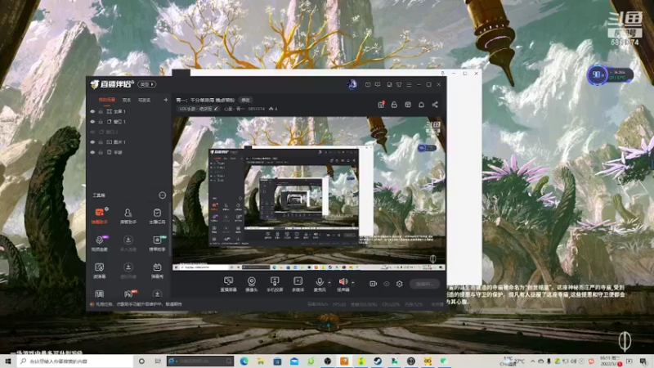Viewport: 654px width, 368px height.
Task: Open the floating performance ball showing 90
Action: point(598,75)
